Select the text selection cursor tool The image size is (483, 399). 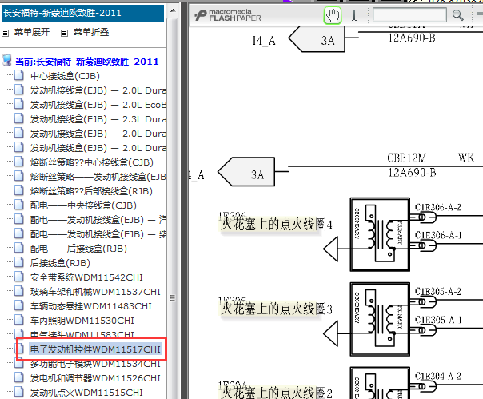(x=354, y=15)
